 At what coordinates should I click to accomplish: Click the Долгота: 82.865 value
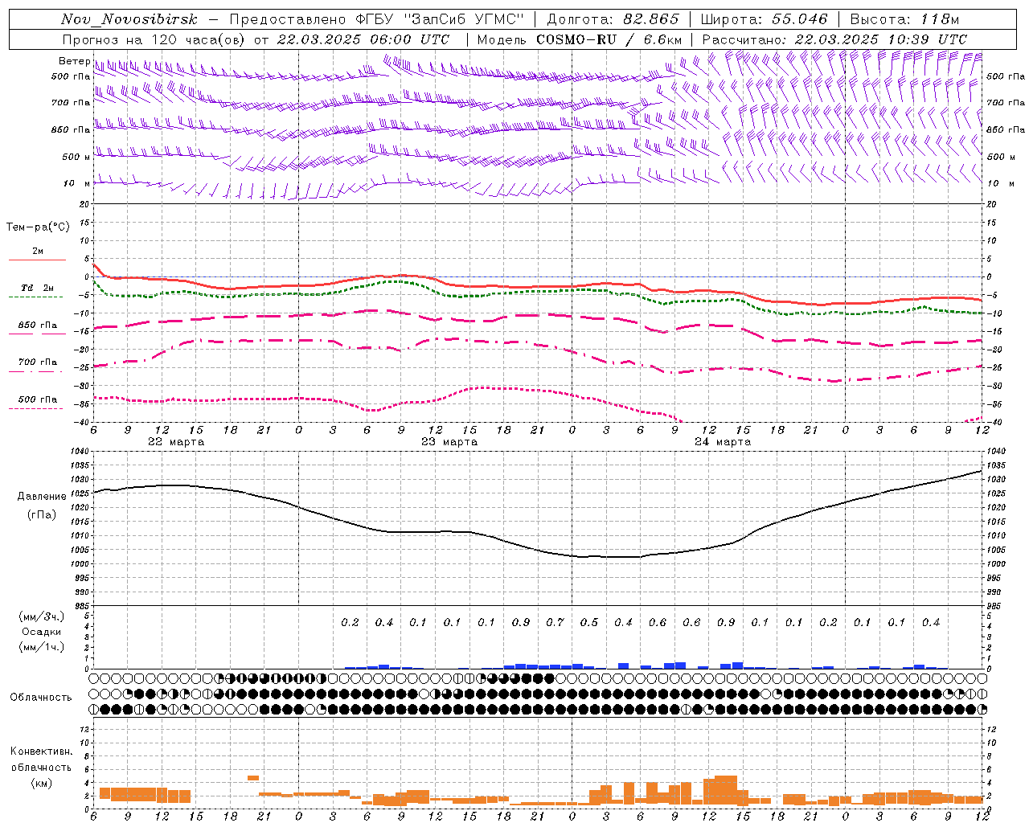(x=613, y=19)
